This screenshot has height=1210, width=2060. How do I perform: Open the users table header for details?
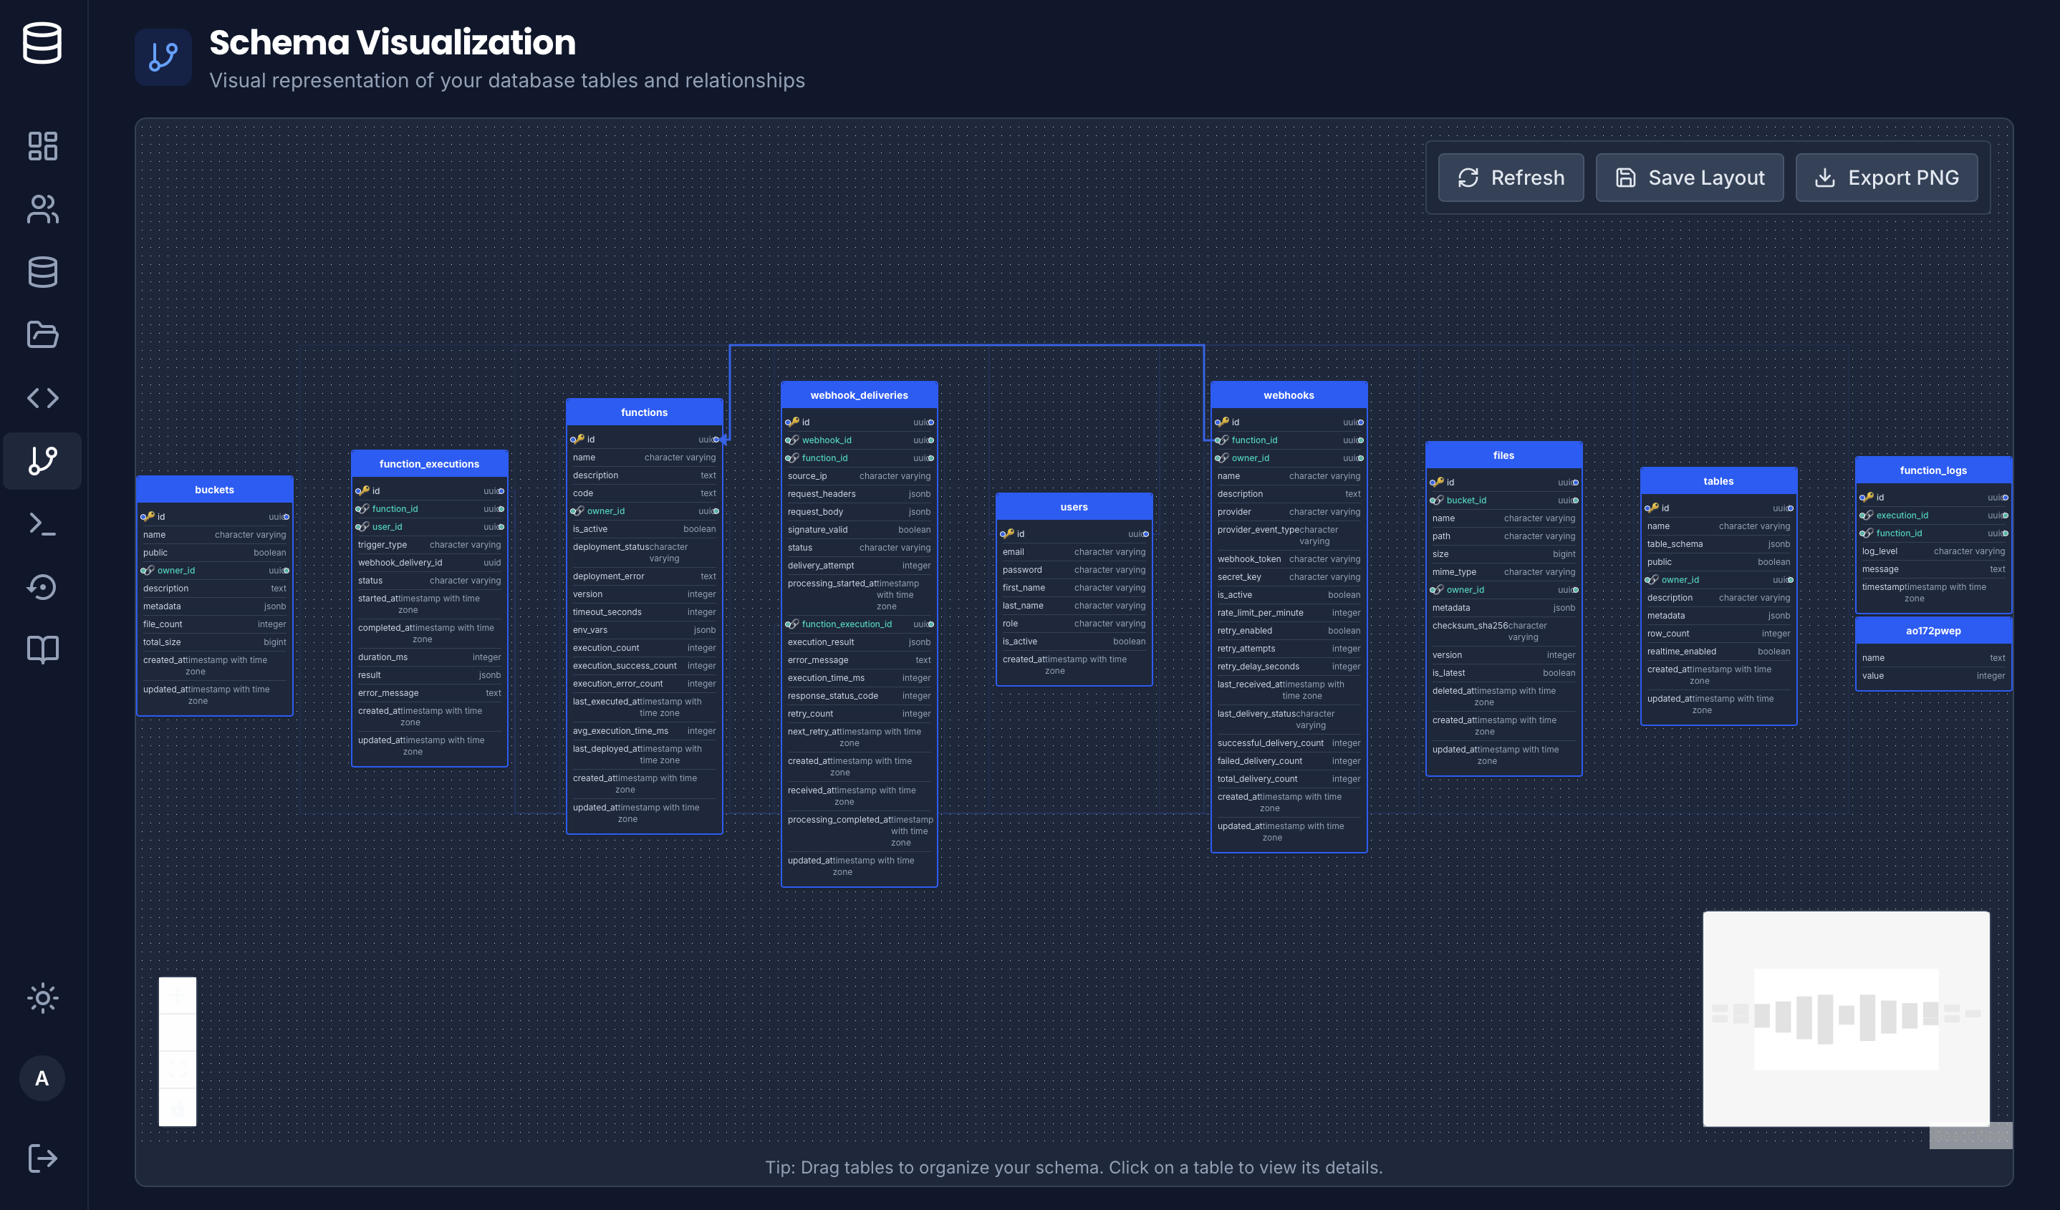coord(1073,506)
